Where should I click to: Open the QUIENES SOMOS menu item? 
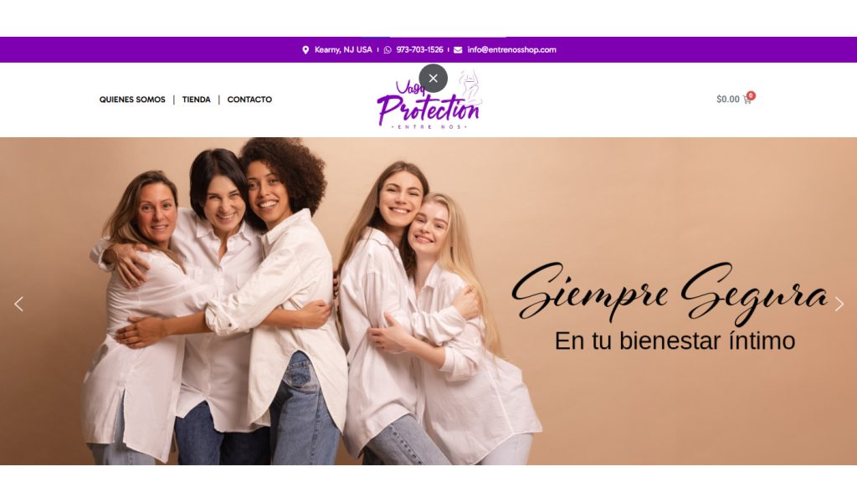pyautogui.click(x=132, y=100)
